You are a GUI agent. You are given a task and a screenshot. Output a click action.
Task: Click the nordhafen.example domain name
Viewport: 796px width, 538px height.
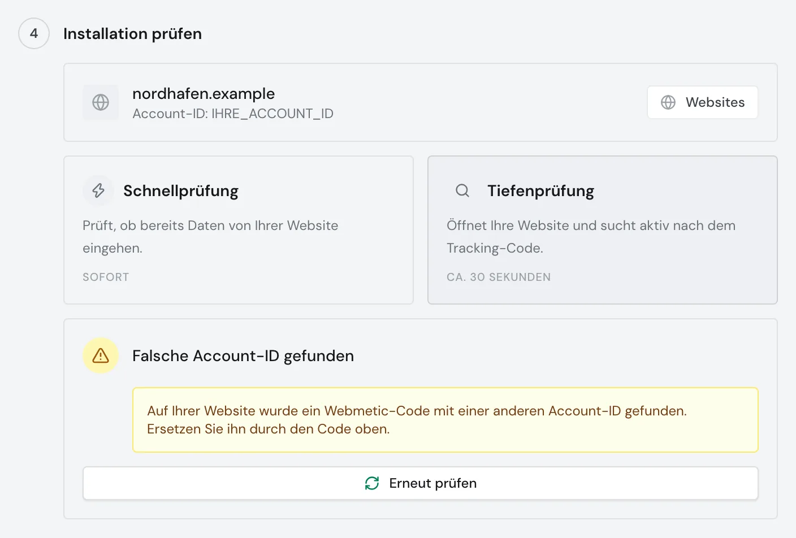[x=204, y=94]
